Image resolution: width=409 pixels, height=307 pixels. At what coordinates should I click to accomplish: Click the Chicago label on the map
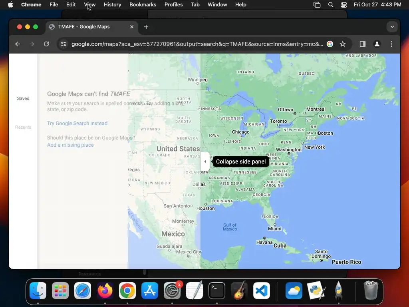(240, 132)
